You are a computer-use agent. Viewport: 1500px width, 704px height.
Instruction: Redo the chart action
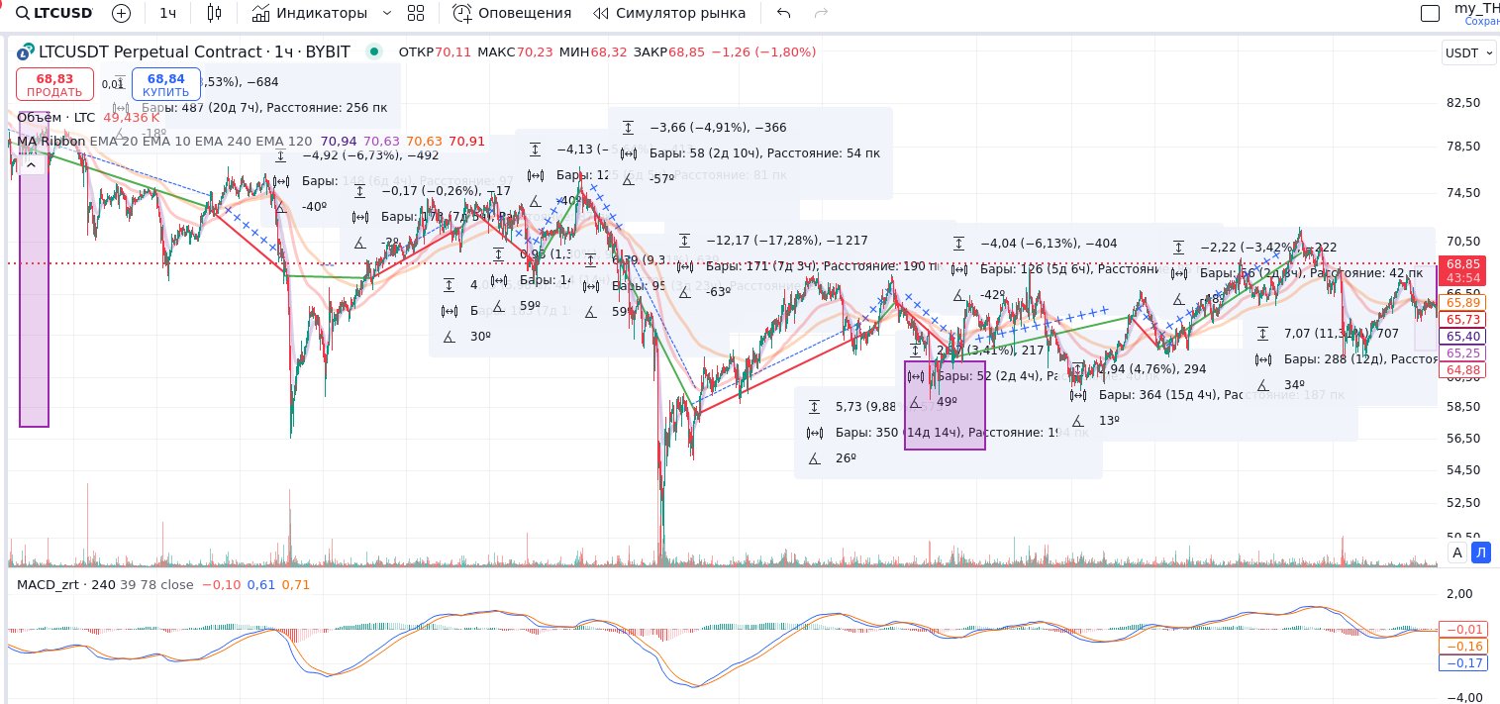coord(820,13)
